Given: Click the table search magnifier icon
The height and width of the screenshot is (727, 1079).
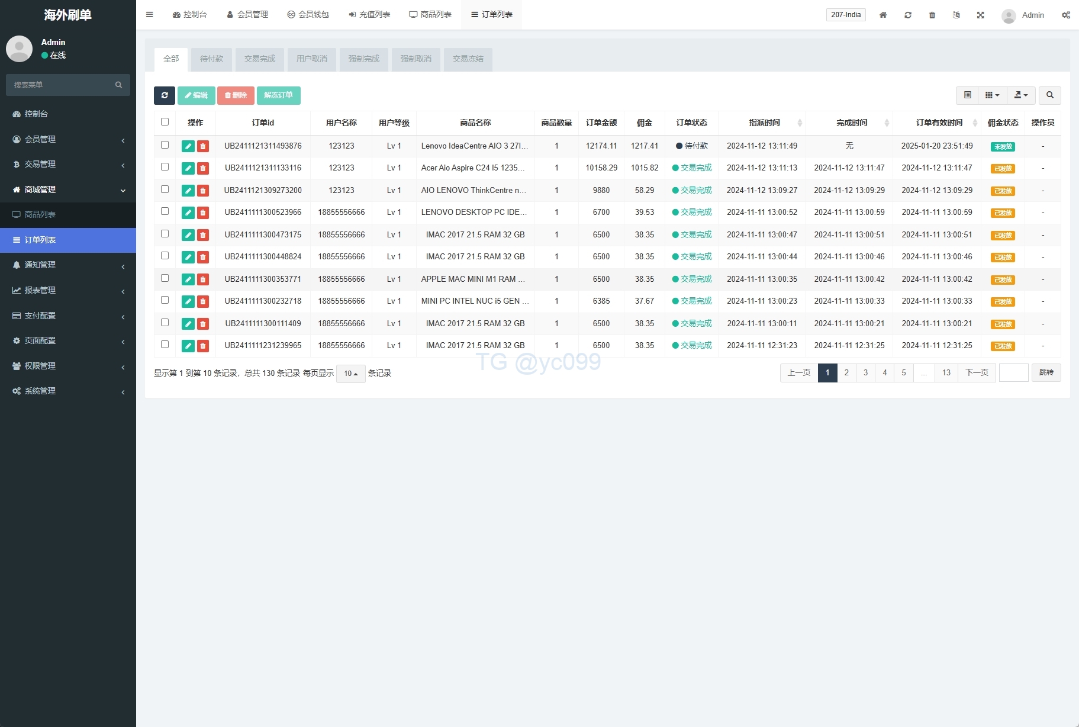Looking at the screenshot, I should point(1049,95).
